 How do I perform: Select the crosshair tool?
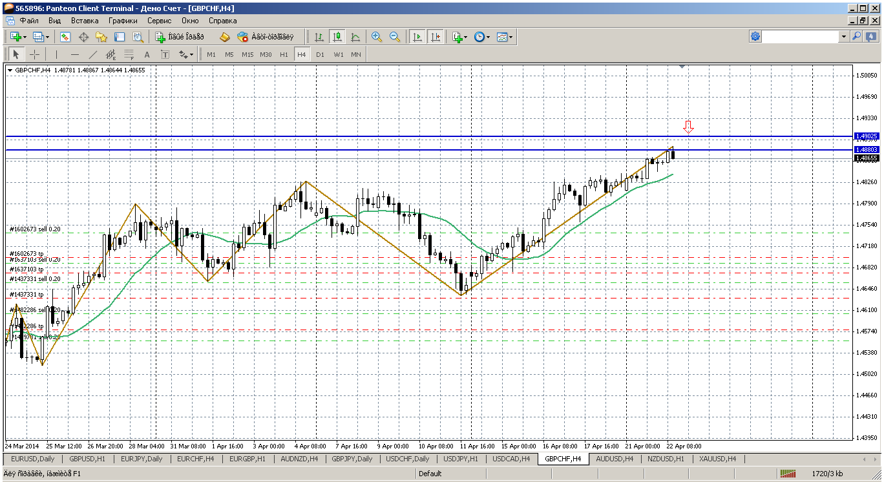pos(34,54)
